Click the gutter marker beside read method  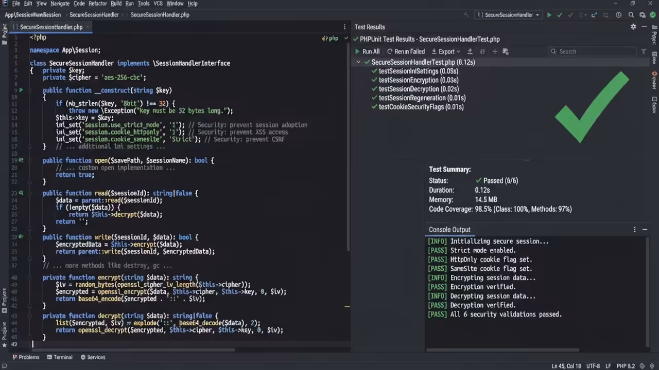pos(21,193)
